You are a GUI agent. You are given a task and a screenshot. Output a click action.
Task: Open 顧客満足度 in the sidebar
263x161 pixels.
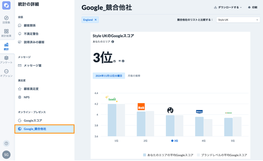(x=31, y=89)
